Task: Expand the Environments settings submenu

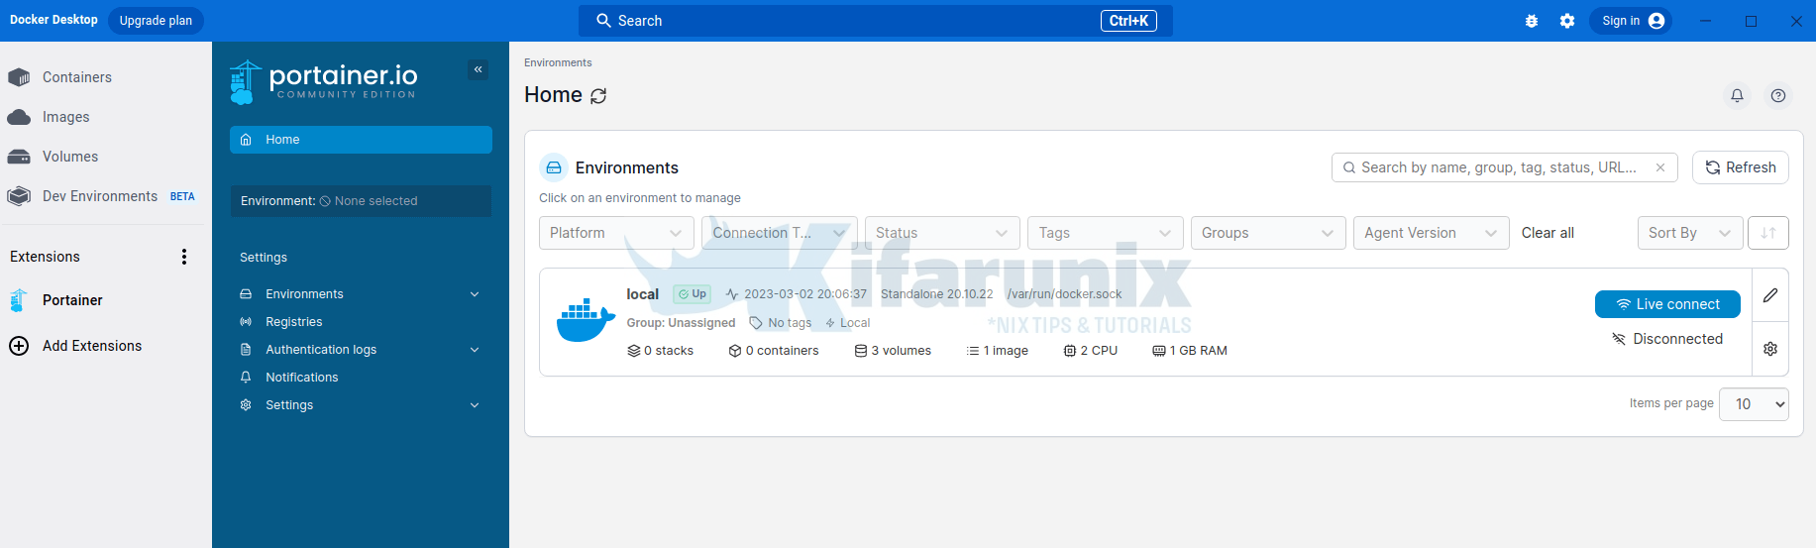Action: [475, 294]
